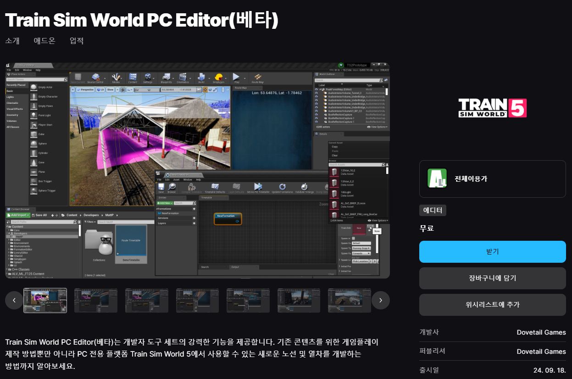Image resolution: width=572 pixels, height=379 pixels.
Task: Open the 소개 tab
Action: 12,41
